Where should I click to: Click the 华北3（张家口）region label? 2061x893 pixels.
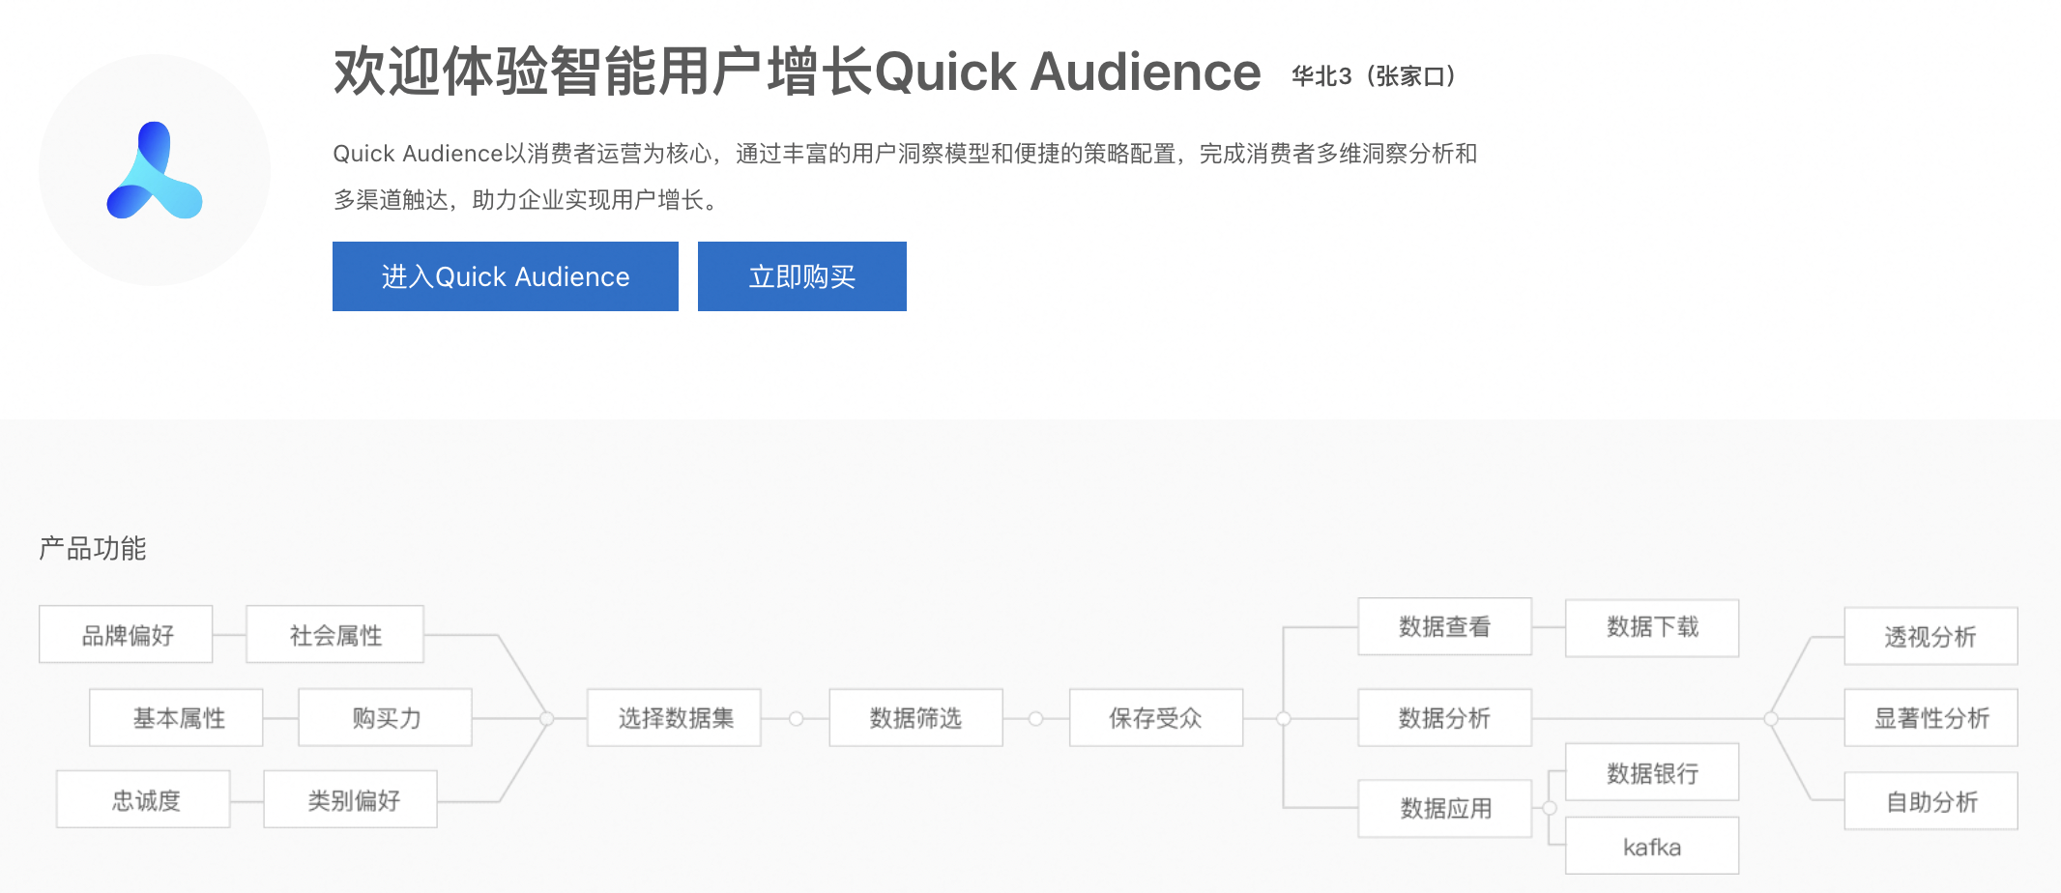tap(1375, 76)
